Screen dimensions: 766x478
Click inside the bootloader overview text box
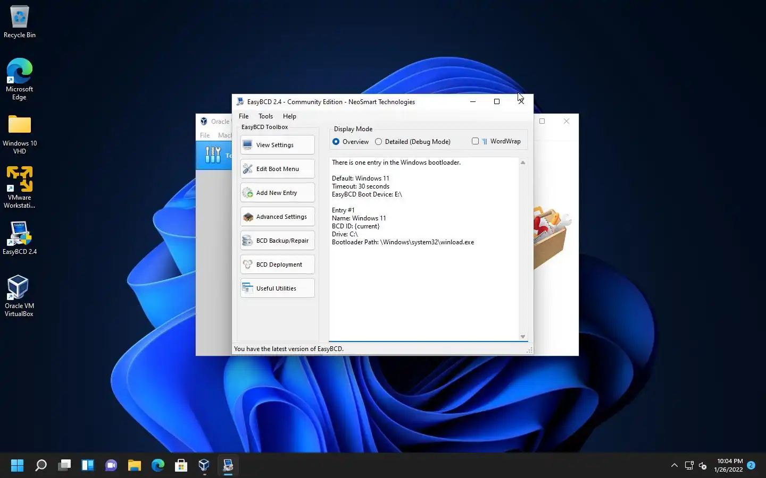[x=424, y=249]
